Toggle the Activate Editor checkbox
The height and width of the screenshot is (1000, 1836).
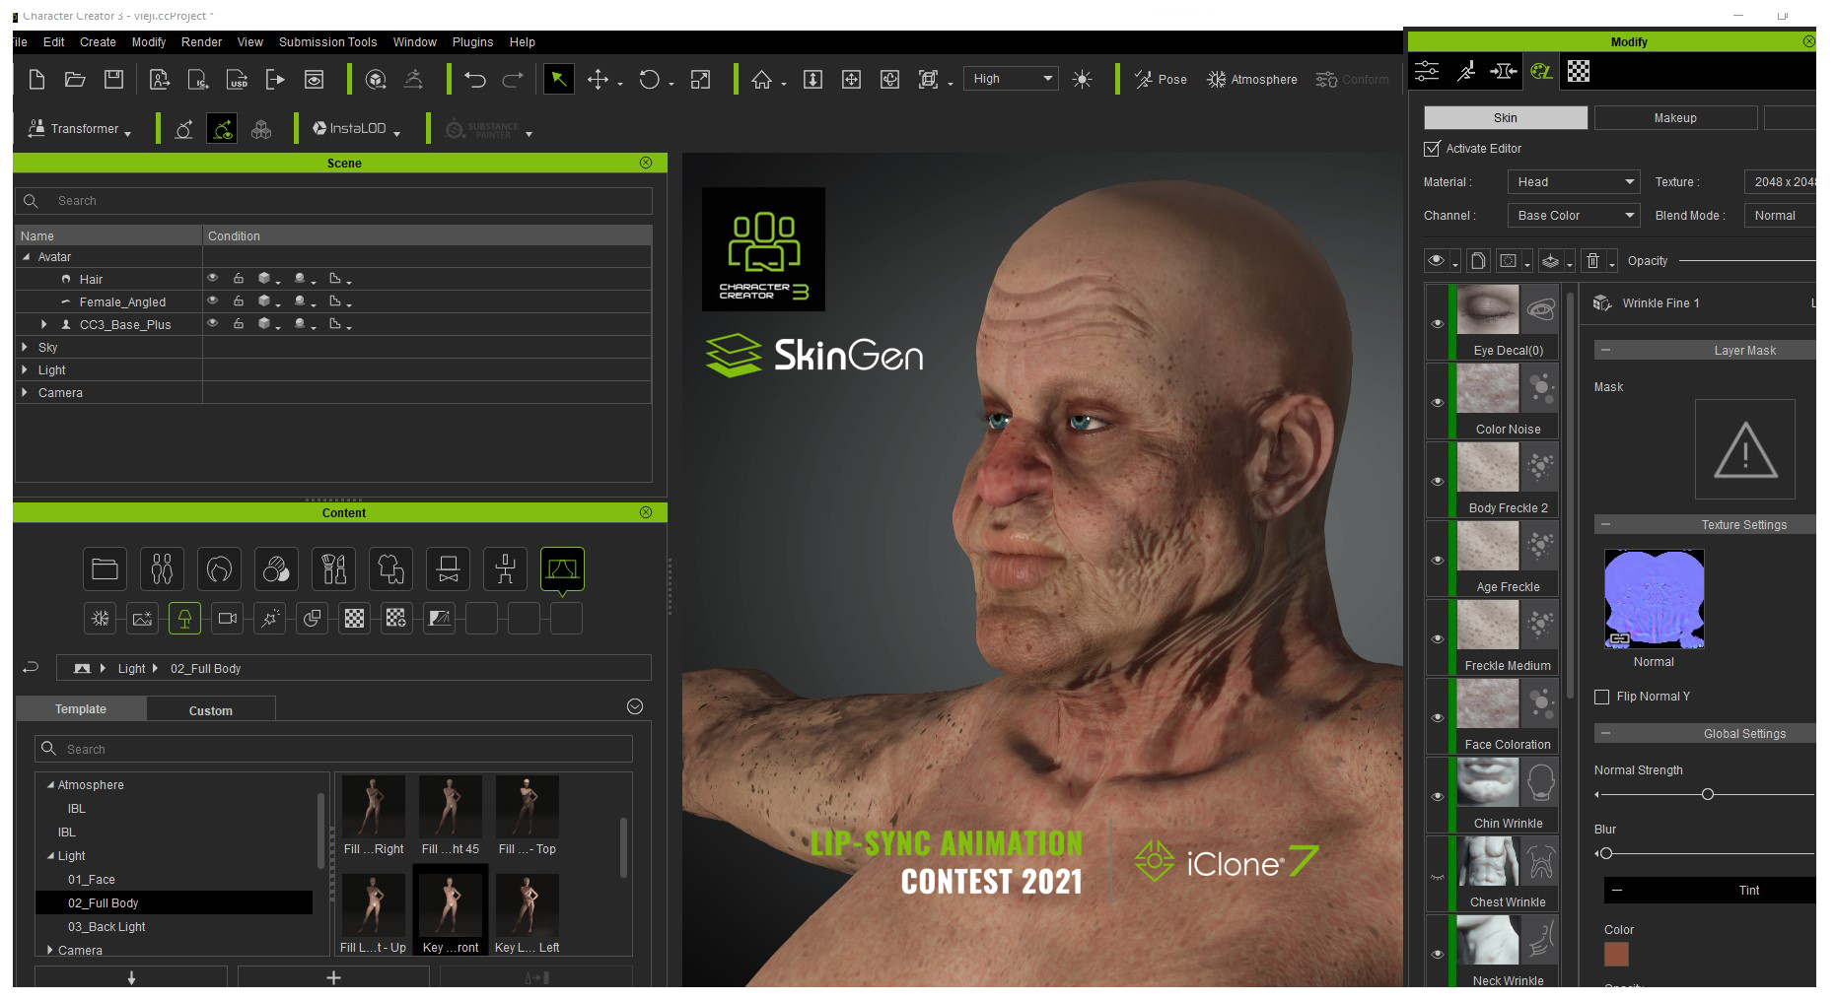tap(1432, 149)
